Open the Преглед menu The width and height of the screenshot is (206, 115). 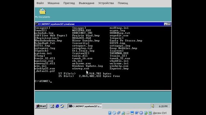69,3
